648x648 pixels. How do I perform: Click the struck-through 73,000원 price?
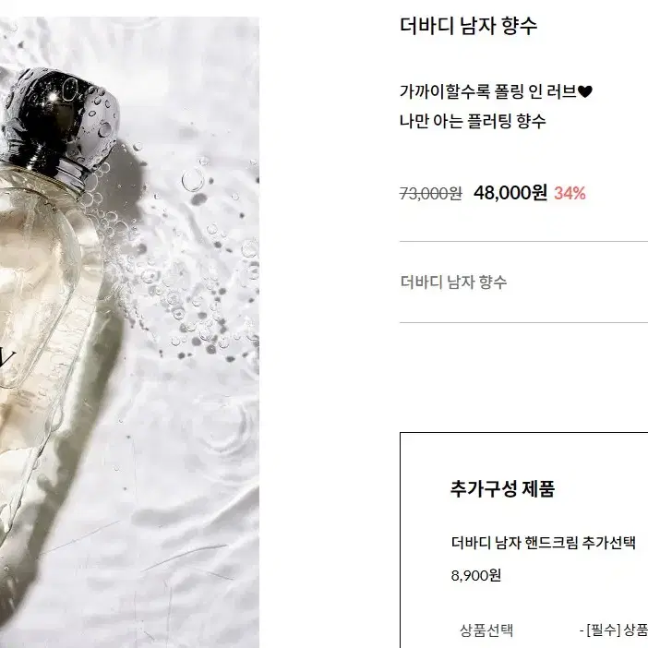coord(431,193)
